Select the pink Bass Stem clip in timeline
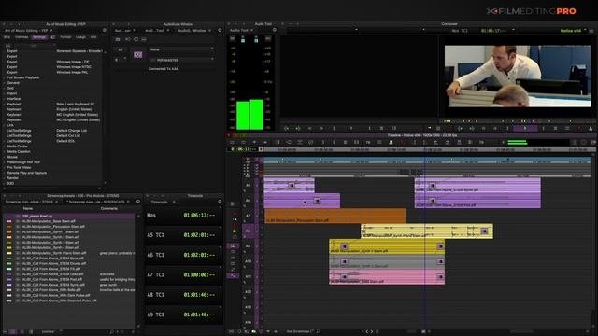This screenshot has width=598, height=336. (387, 277)
